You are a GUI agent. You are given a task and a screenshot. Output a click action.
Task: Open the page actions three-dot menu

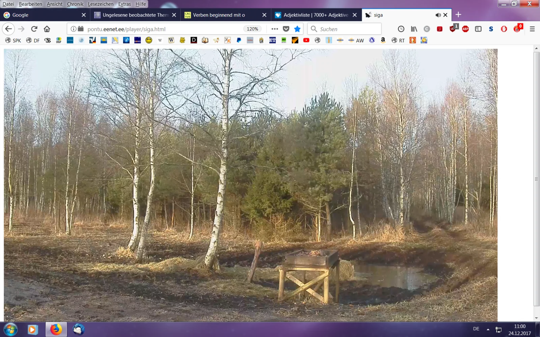point(275,29)
